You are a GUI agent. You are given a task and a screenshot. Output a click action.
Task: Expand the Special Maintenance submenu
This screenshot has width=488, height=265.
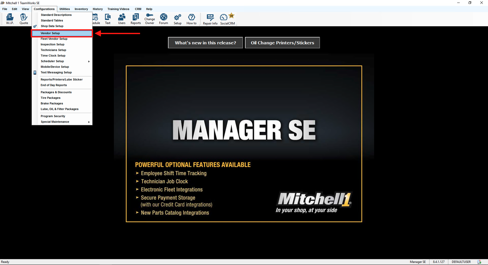tap(55, 122)
